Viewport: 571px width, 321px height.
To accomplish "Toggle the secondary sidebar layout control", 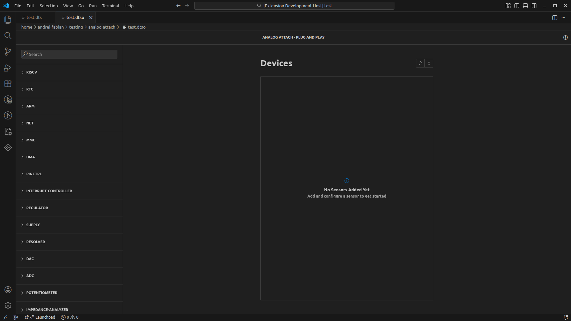I will (x=534, y=5).
